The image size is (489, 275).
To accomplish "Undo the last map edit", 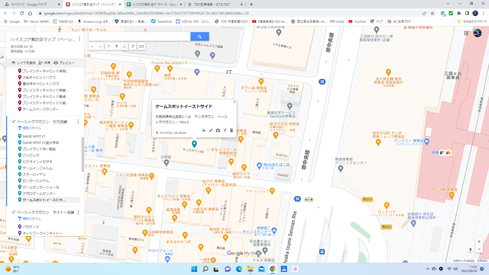I will 93,46.
